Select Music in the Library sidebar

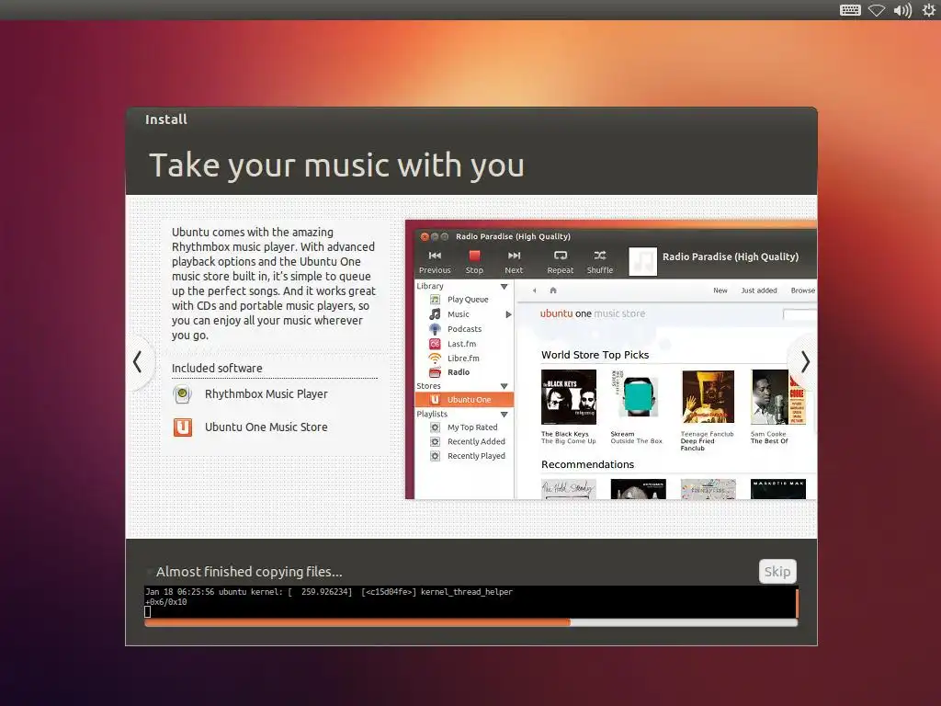[458, 314]
